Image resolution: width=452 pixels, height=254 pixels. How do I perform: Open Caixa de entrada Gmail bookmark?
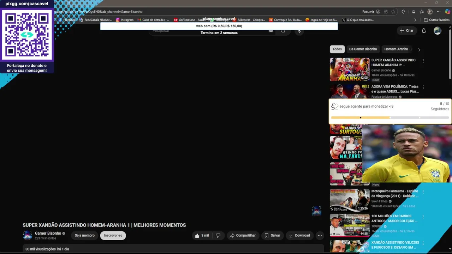[x=154, y=20]
